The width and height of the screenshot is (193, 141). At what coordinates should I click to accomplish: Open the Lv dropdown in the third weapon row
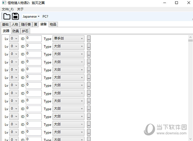(x=14, y=54)
